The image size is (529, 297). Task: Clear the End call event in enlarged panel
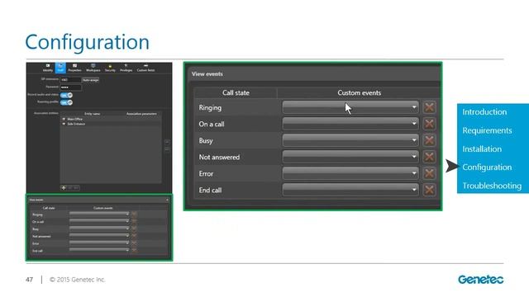point(429,190)
